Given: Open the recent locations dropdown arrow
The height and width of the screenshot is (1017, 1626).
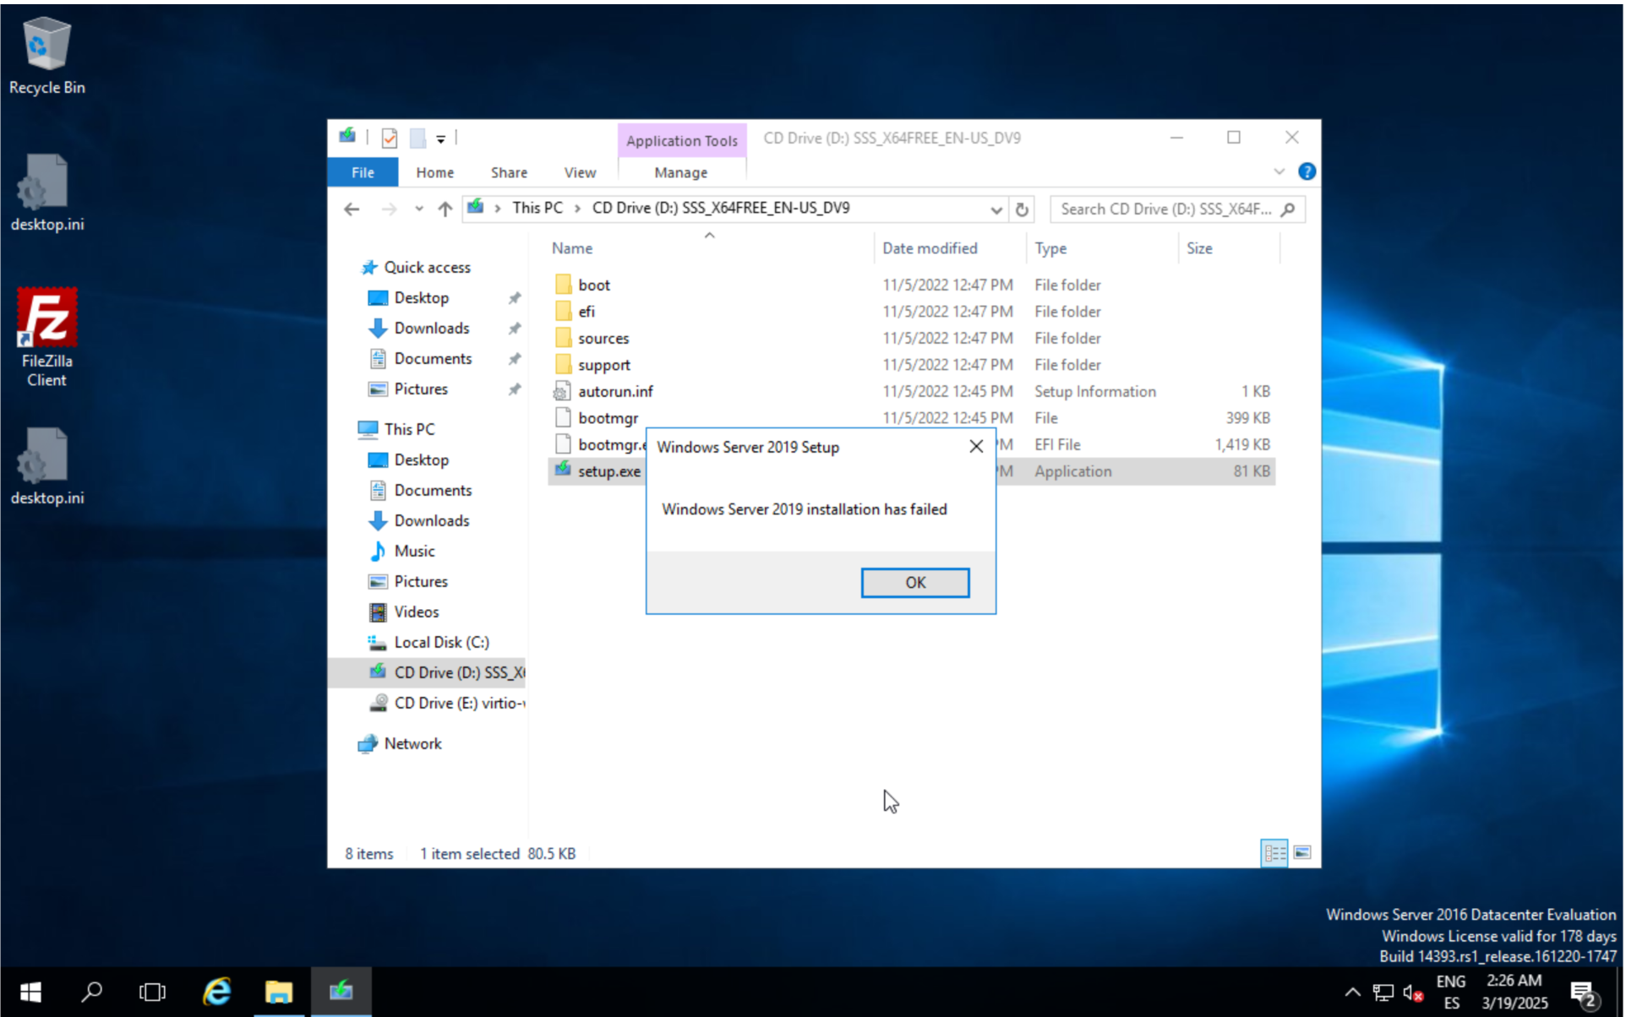Looking at the screenshot, I should coord(418,209).
